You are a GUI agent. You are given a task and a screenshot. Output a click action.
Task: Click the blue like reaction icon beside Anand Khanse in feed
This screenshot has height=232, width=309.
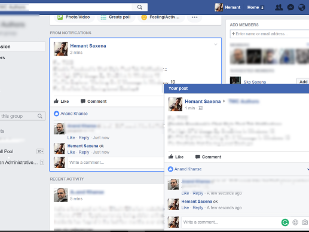point(56,113)
